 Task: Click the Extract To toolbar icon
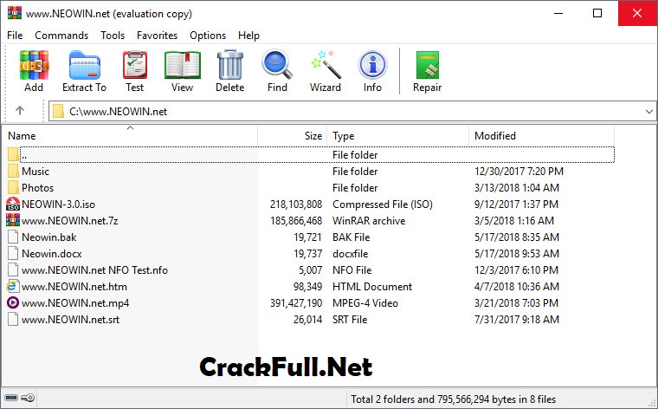pyautogui.click(x=84, y=65)
